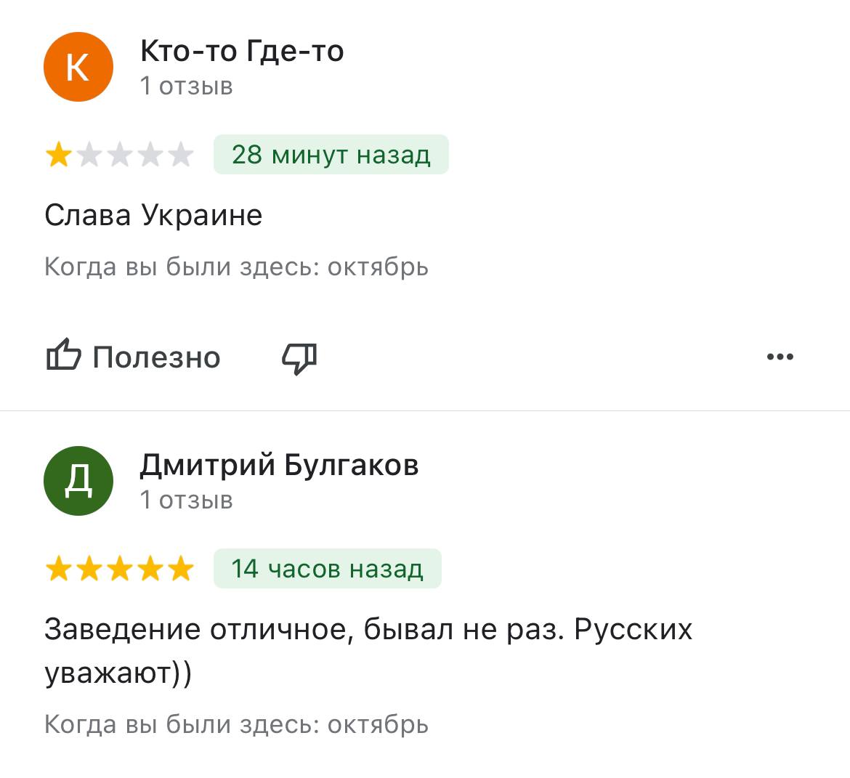This screenshot has height=778, width=850.
Task: Open the three-dot more options menu
Action: coord(780,357)
